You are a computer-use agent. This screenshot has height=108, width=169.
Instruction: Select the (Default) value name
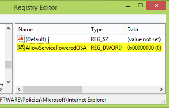click(x=36, y=39)
